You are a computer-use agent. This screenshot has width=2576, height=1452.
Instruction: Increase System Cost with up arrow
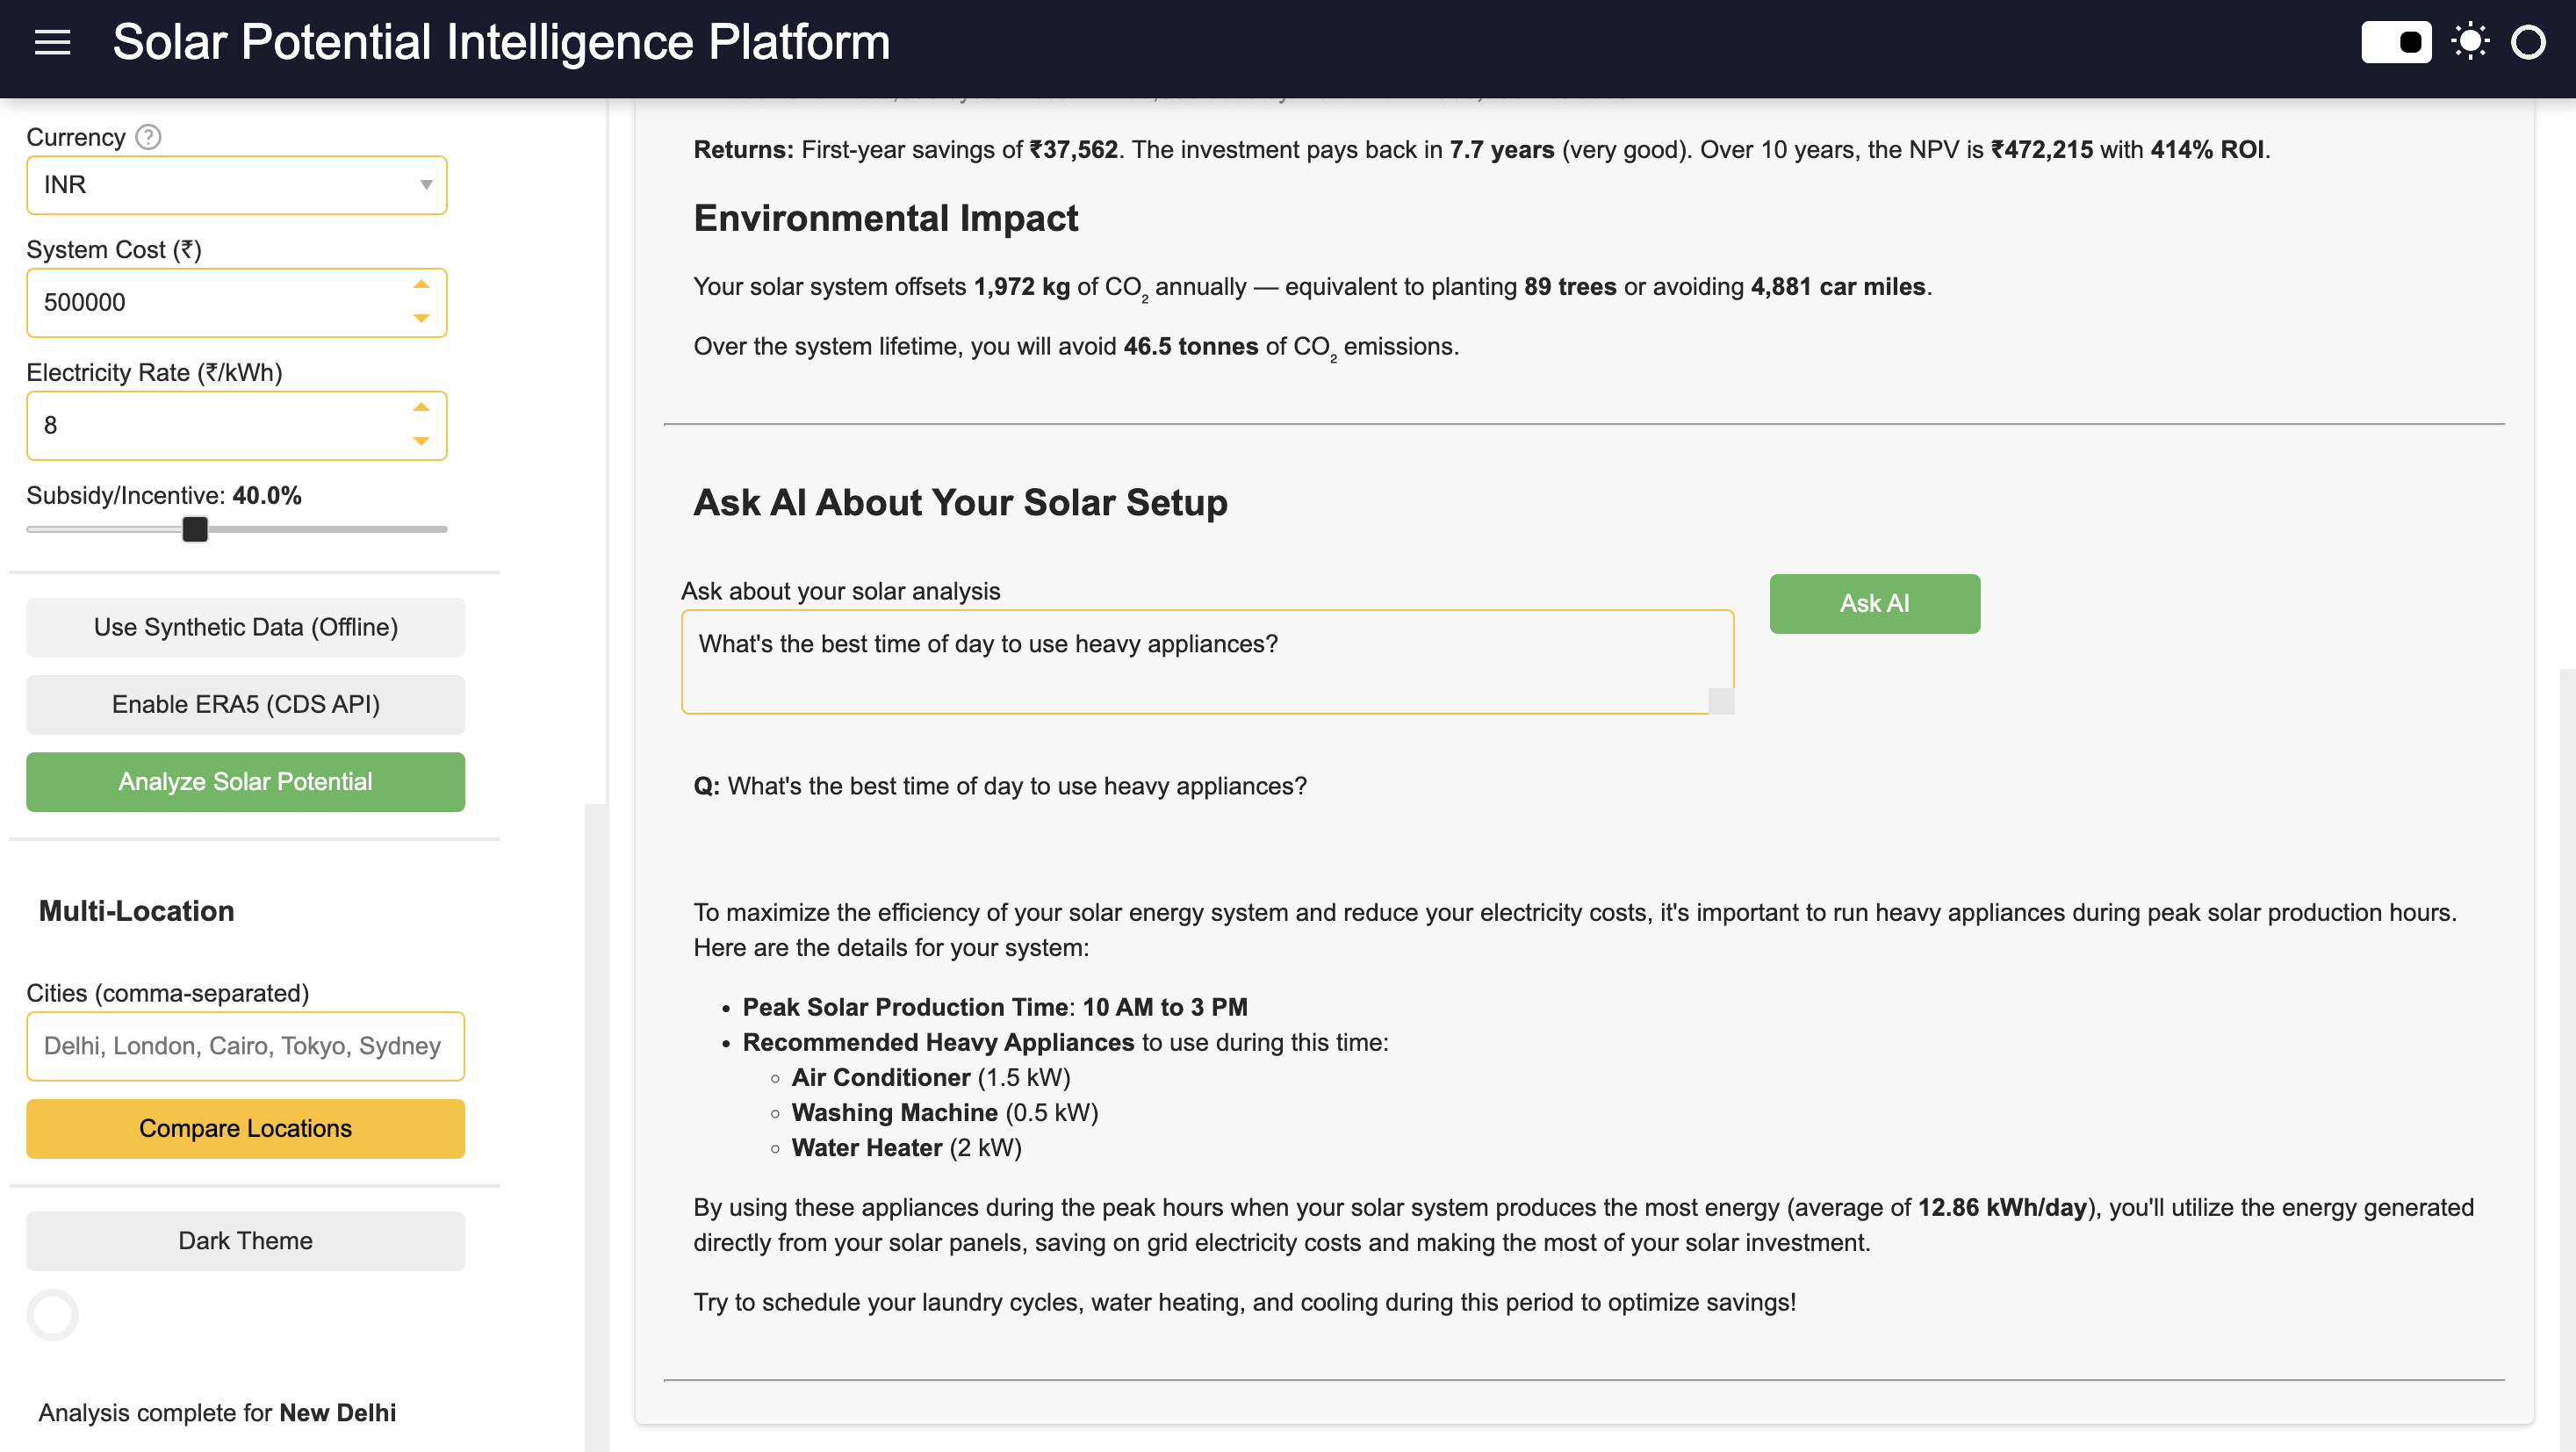pyautogui.click(x=421, y=285)
